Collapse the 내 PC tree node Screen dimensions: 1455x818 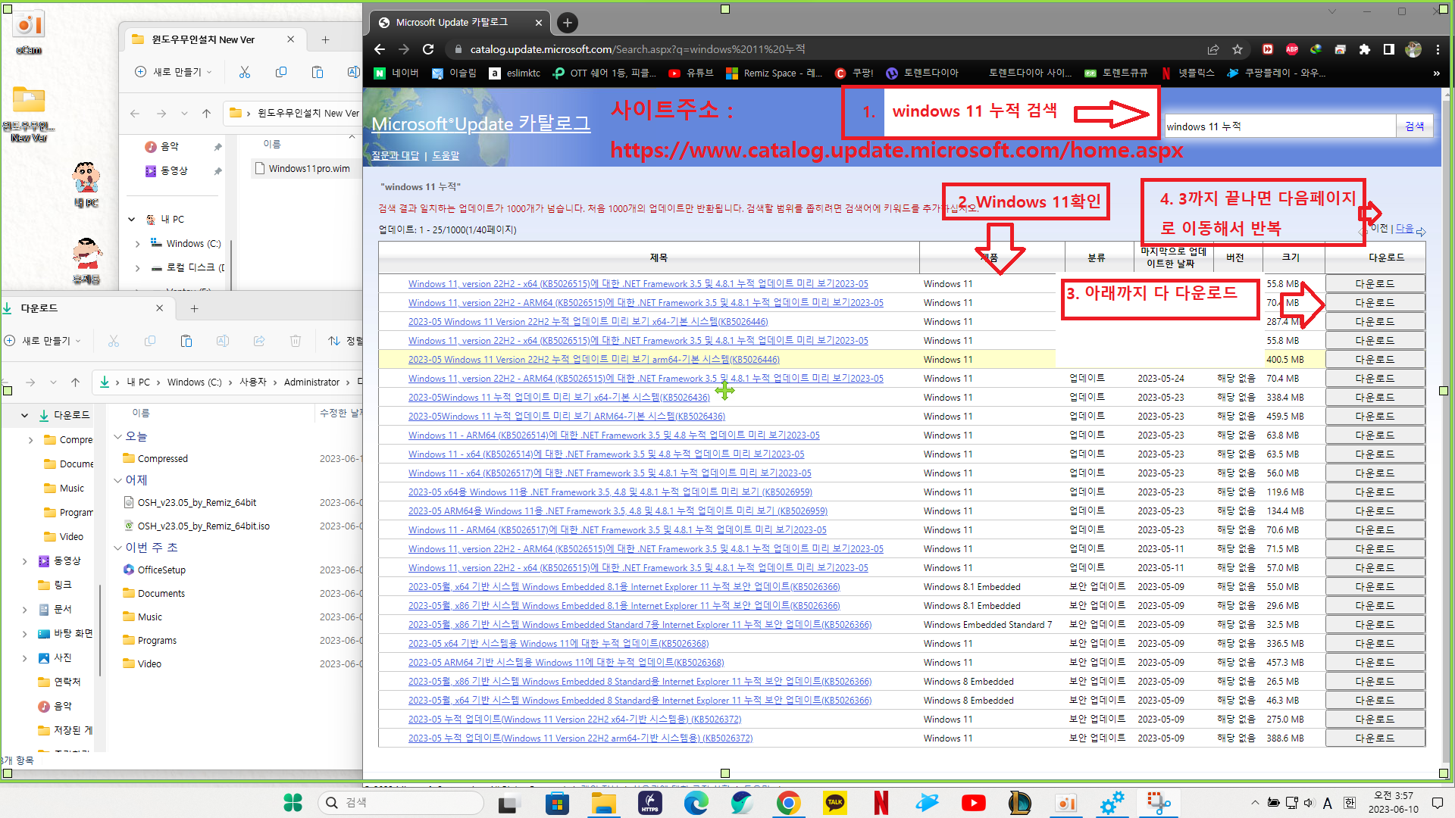click(131, 220)
